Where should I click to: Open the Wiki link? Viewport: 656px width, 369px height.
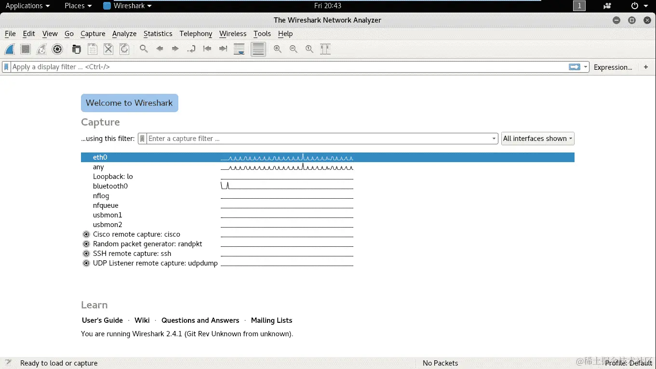tap(142, 320)
